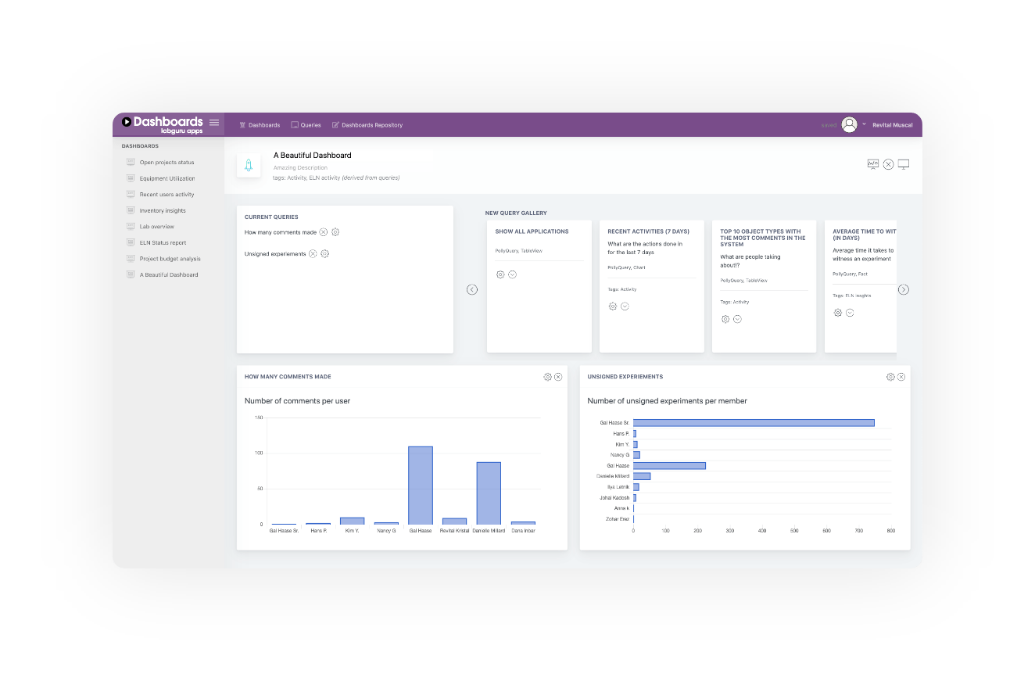
Task: Remove the 'Unsigned experiements' query using its X icon
Action: 313,253
